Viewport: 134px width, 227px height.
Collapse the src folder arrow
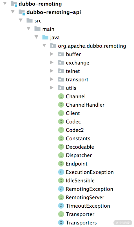point(21,20)
